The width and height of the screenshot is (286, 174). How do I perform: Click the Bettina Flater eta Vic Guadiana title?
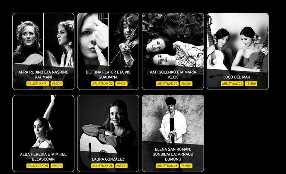pos(108,75)
